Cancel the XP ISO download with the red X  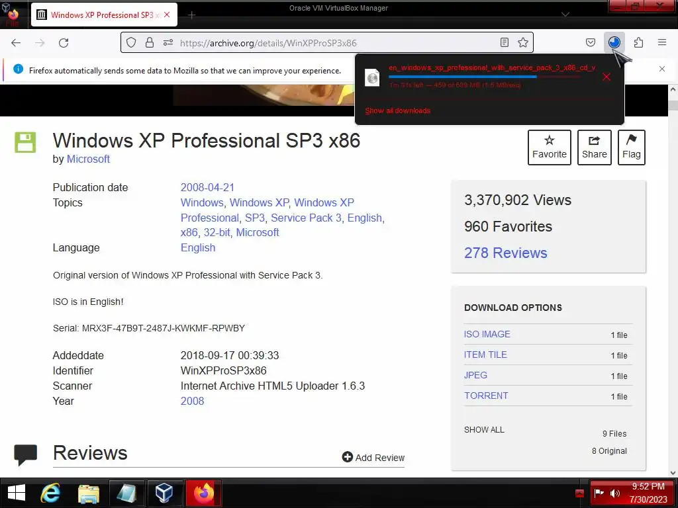click(x=606, y=77)
